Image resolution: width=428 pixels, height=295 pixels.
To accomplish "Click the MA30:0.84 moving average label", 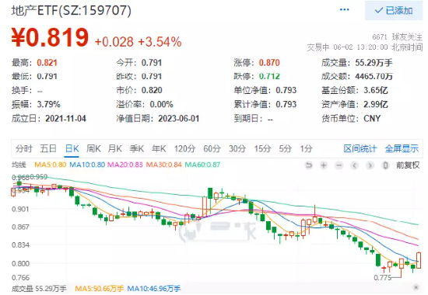I will pyautogui.click(x=163, y=165).
